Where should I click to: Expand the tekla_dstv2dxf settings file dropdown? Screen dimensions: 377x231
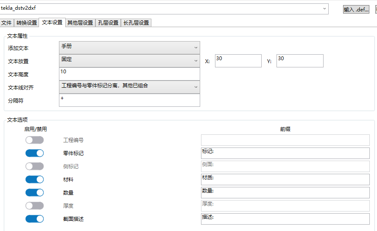pyautogui.click(x=325, y=8)
